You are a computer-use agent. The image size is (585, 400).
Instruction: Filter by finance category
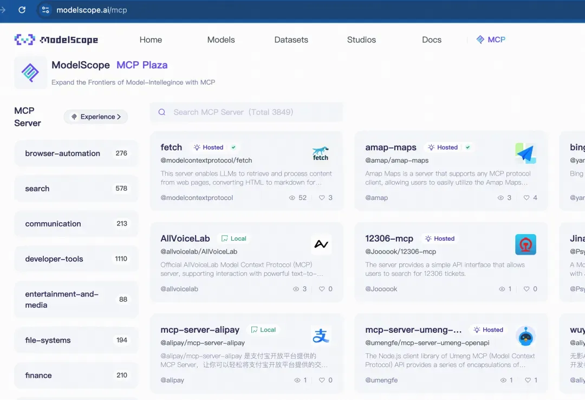tap(76, 375)
